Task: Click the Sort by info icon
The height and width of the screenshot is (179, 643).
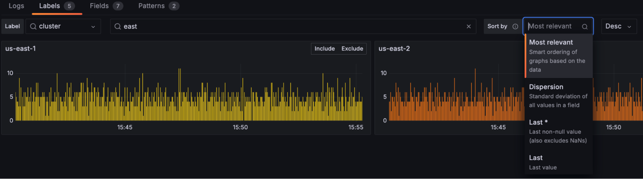Action: click(515, 26)
